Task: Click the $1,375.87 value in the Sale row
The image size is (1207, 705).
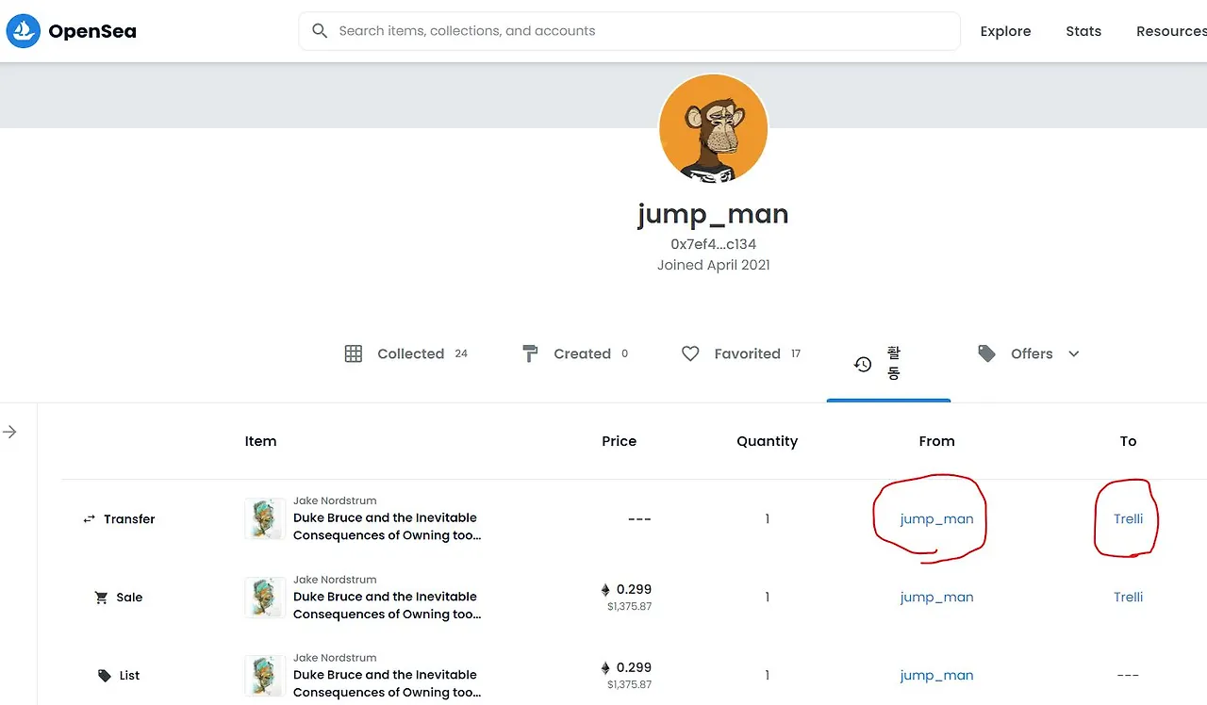Action: click(629, 606)
